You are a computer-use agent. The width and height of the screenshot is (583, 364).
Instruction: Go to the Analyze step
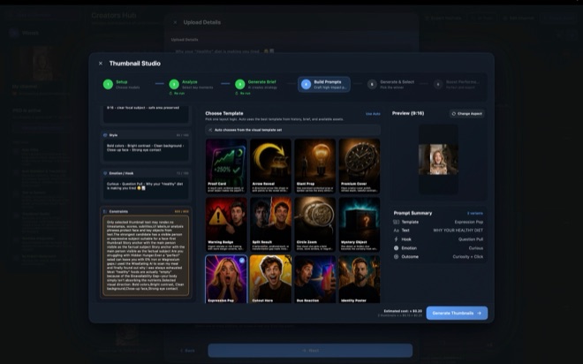(192, 85)
